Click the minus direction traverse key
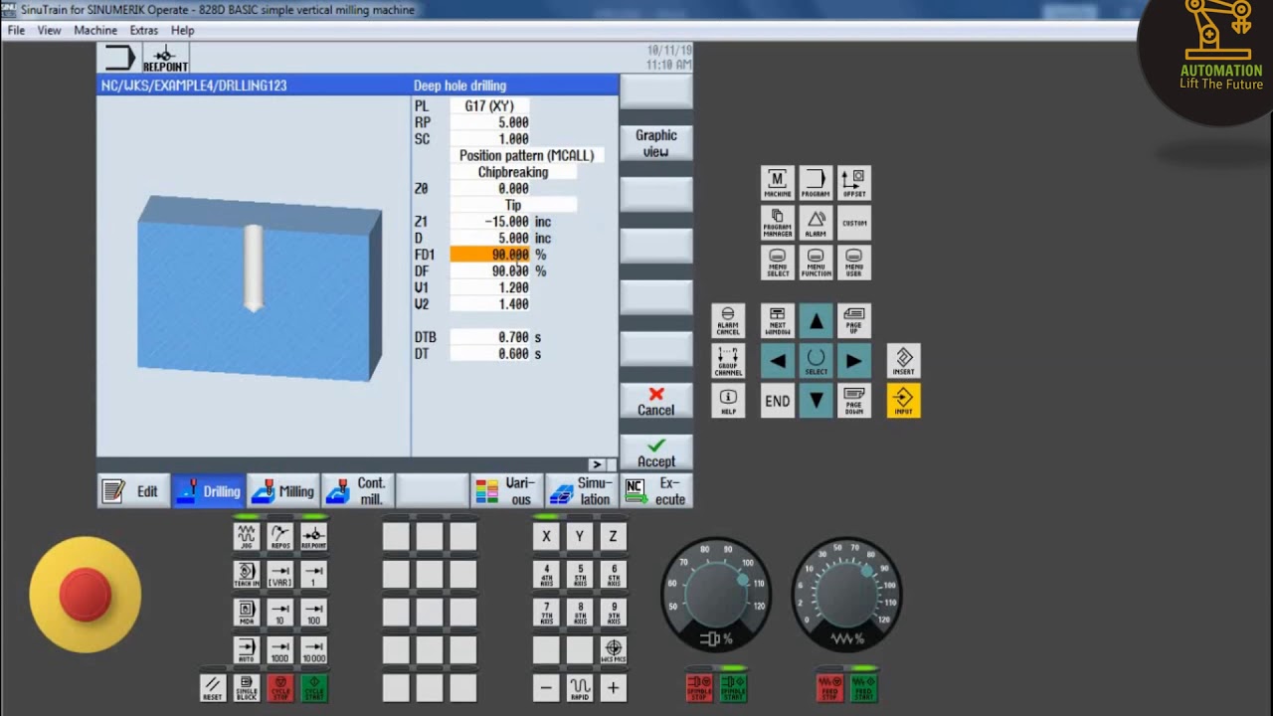 click(546, 688)
